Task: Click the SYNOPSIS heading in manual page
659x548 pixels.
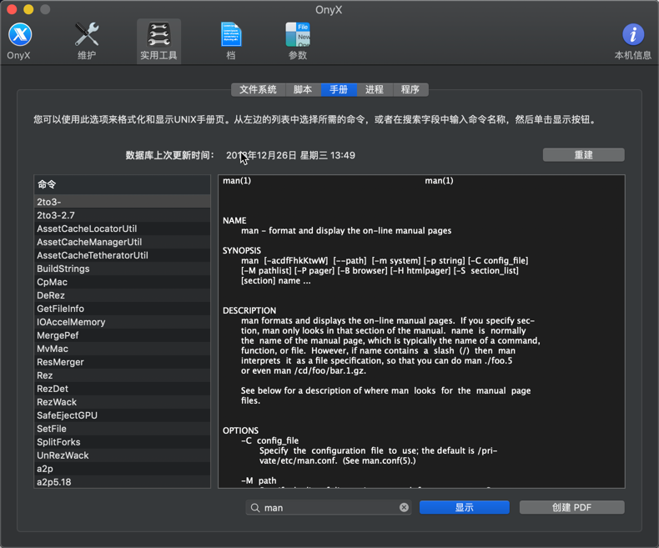Action: [x=242, y=250]
